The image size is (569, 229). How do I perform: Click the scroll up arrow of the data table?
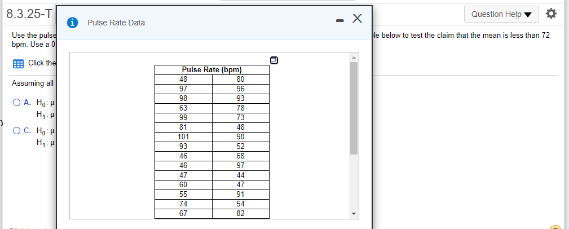click(x=354, y=58)
